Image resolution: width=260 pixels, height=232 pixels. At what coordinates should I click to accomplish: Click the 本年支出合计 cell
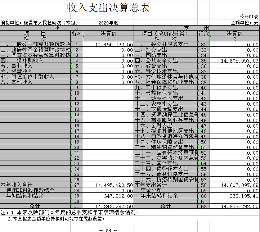[166, 185]
